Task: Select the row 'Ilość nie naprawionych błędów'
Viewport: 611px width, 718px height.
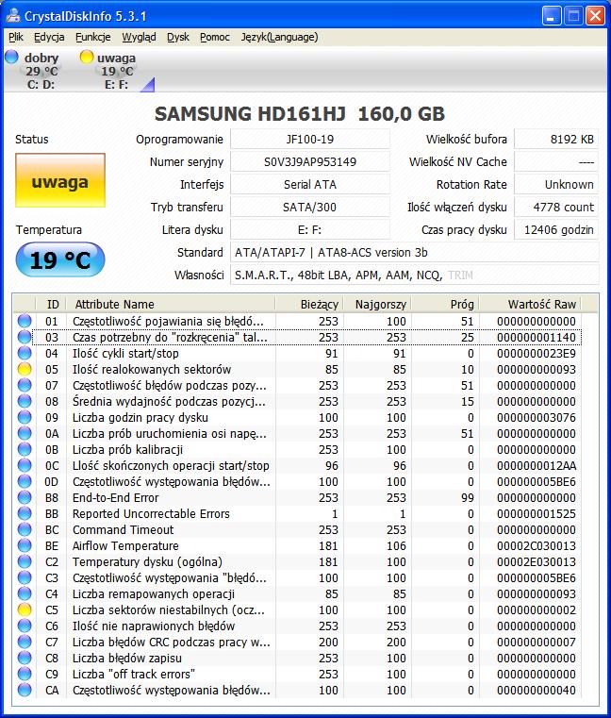Action: pos(298,626)
